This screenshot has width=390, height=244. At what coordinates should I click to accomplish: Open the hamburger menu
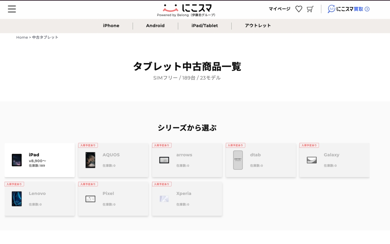point(12,9)
